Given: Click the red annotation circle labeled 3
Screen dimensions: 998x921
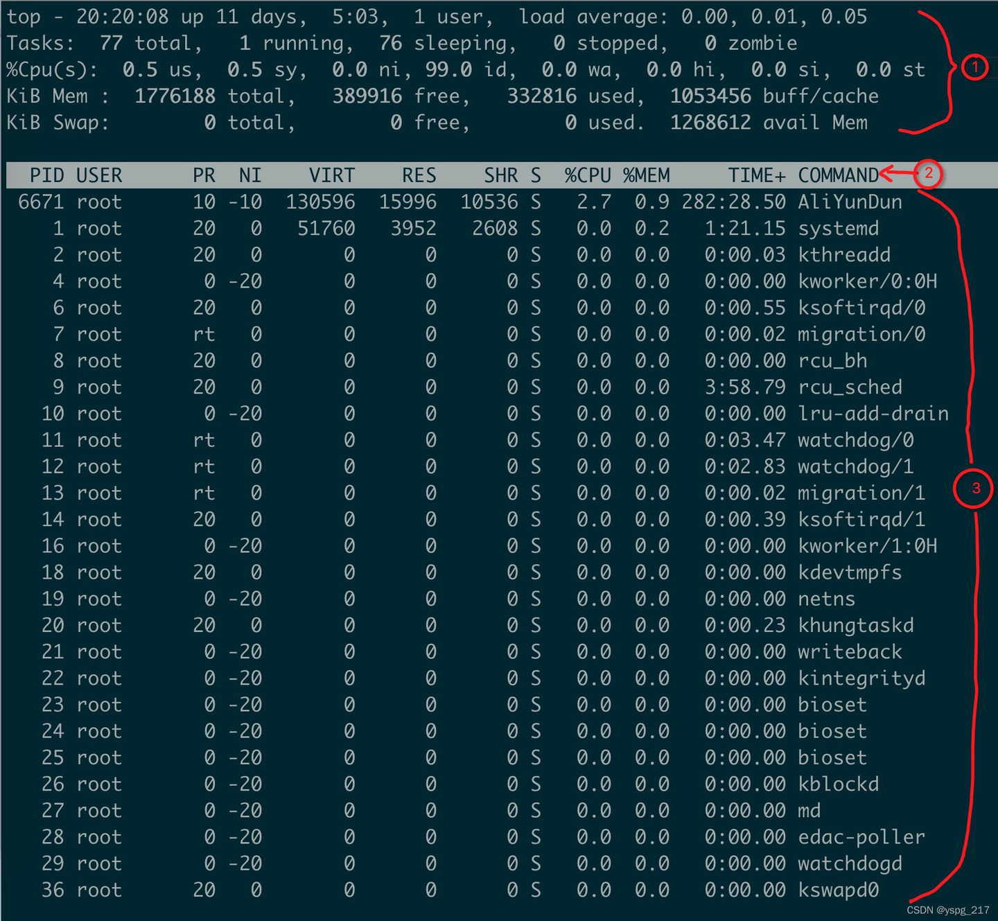Looking at the screenshot, I should pos(974,487).
